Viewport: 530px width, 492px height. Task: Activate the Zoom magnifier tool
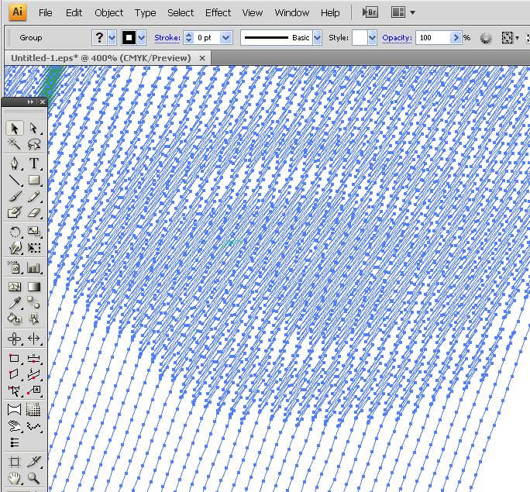pos(34,478)
